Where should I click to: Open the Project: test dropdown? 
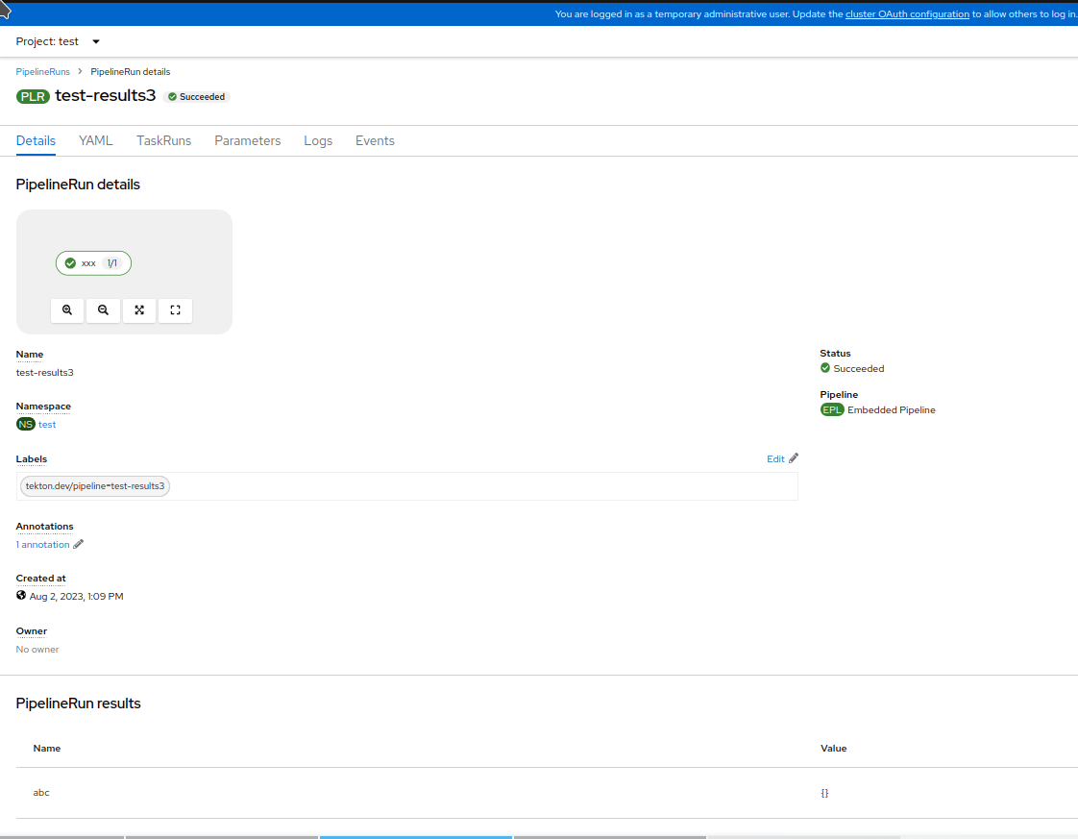click(x=59, y=41)
